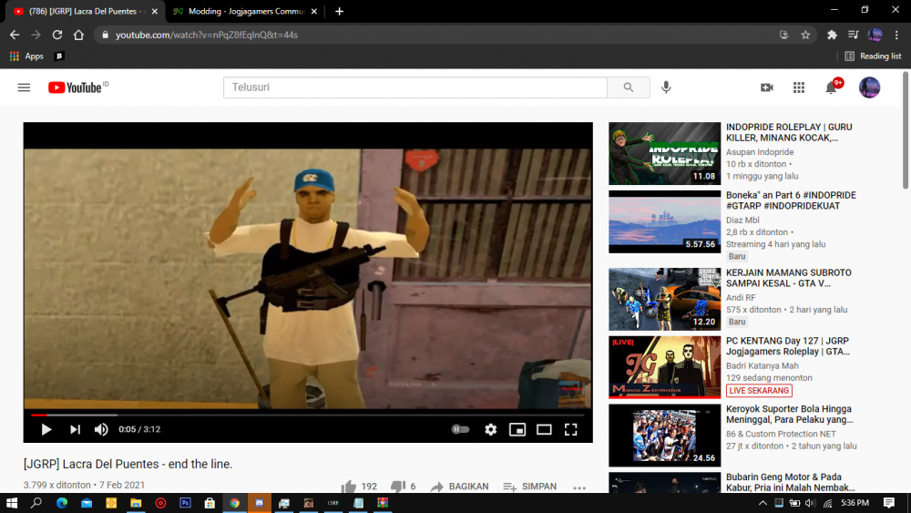This screenshot has width=911, height=513.
Task: Like the video with thumbs up
Action: (x=349, y=487)
